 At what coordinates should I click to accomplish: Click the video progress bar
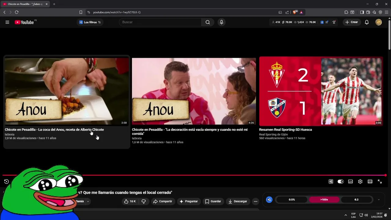194,175
